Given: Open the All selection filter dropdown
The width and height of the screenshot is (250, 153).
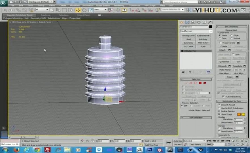Looking at the screenshot, I should [x=42, y=10].
